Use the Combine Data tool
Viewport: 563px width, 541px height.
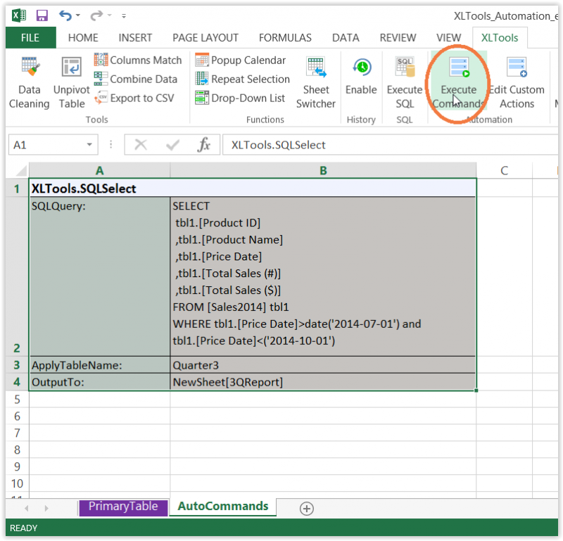(136, 79)
